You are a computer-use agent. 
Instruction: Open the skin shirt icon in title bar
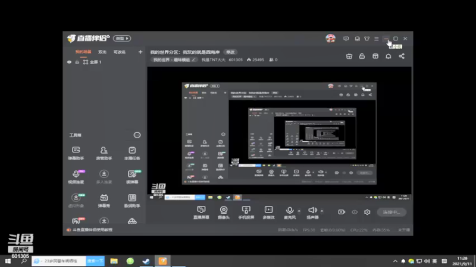point(367,39)
